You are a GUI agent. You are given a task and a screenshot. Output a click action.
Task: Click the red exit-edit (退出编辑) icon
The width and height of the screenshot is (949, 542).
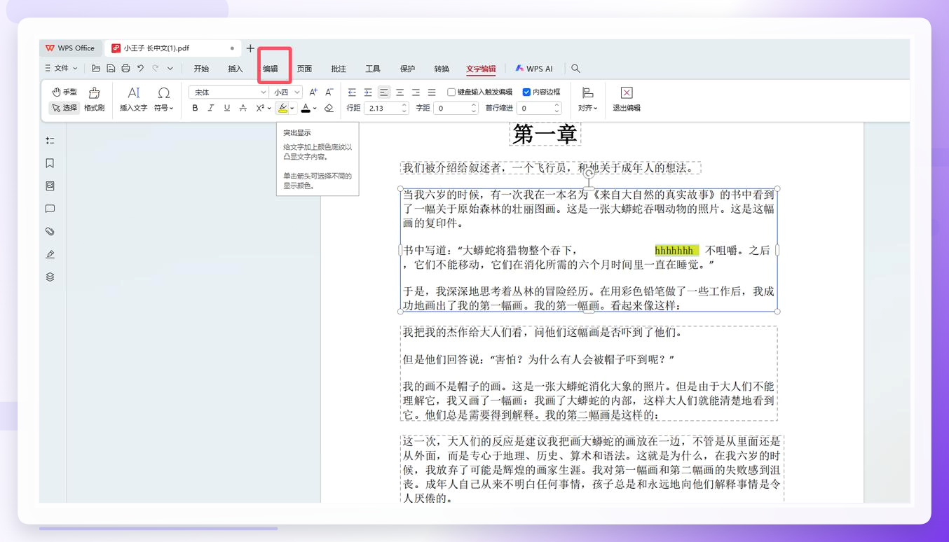point(627,92)
